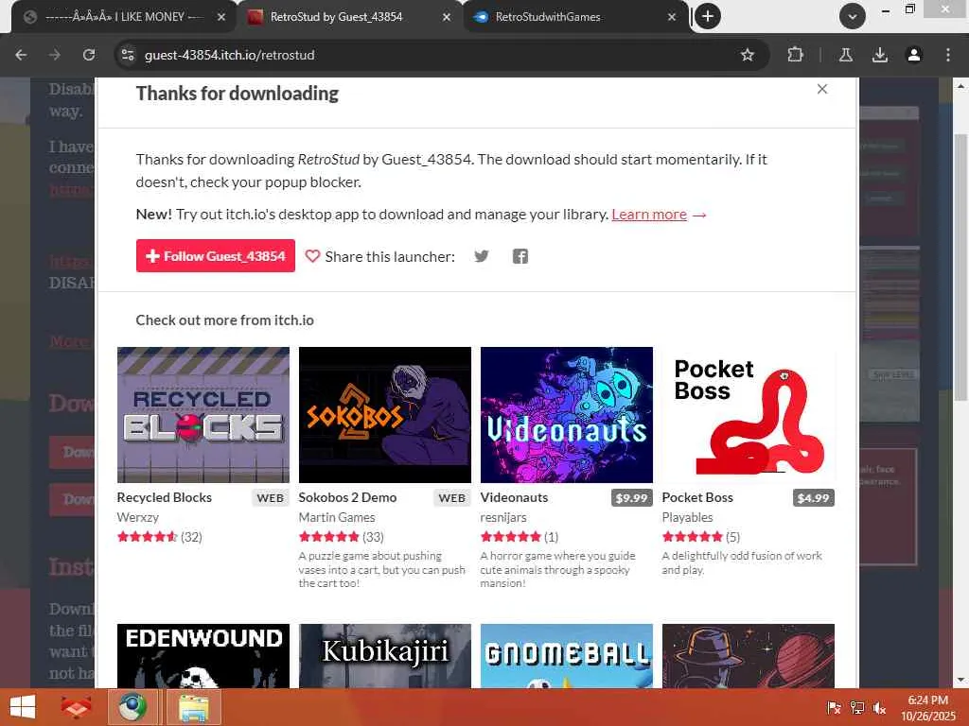Viewport: 969px width, 726px height.
Task: Open site information icon in address bar
Action: coord(128,55)
